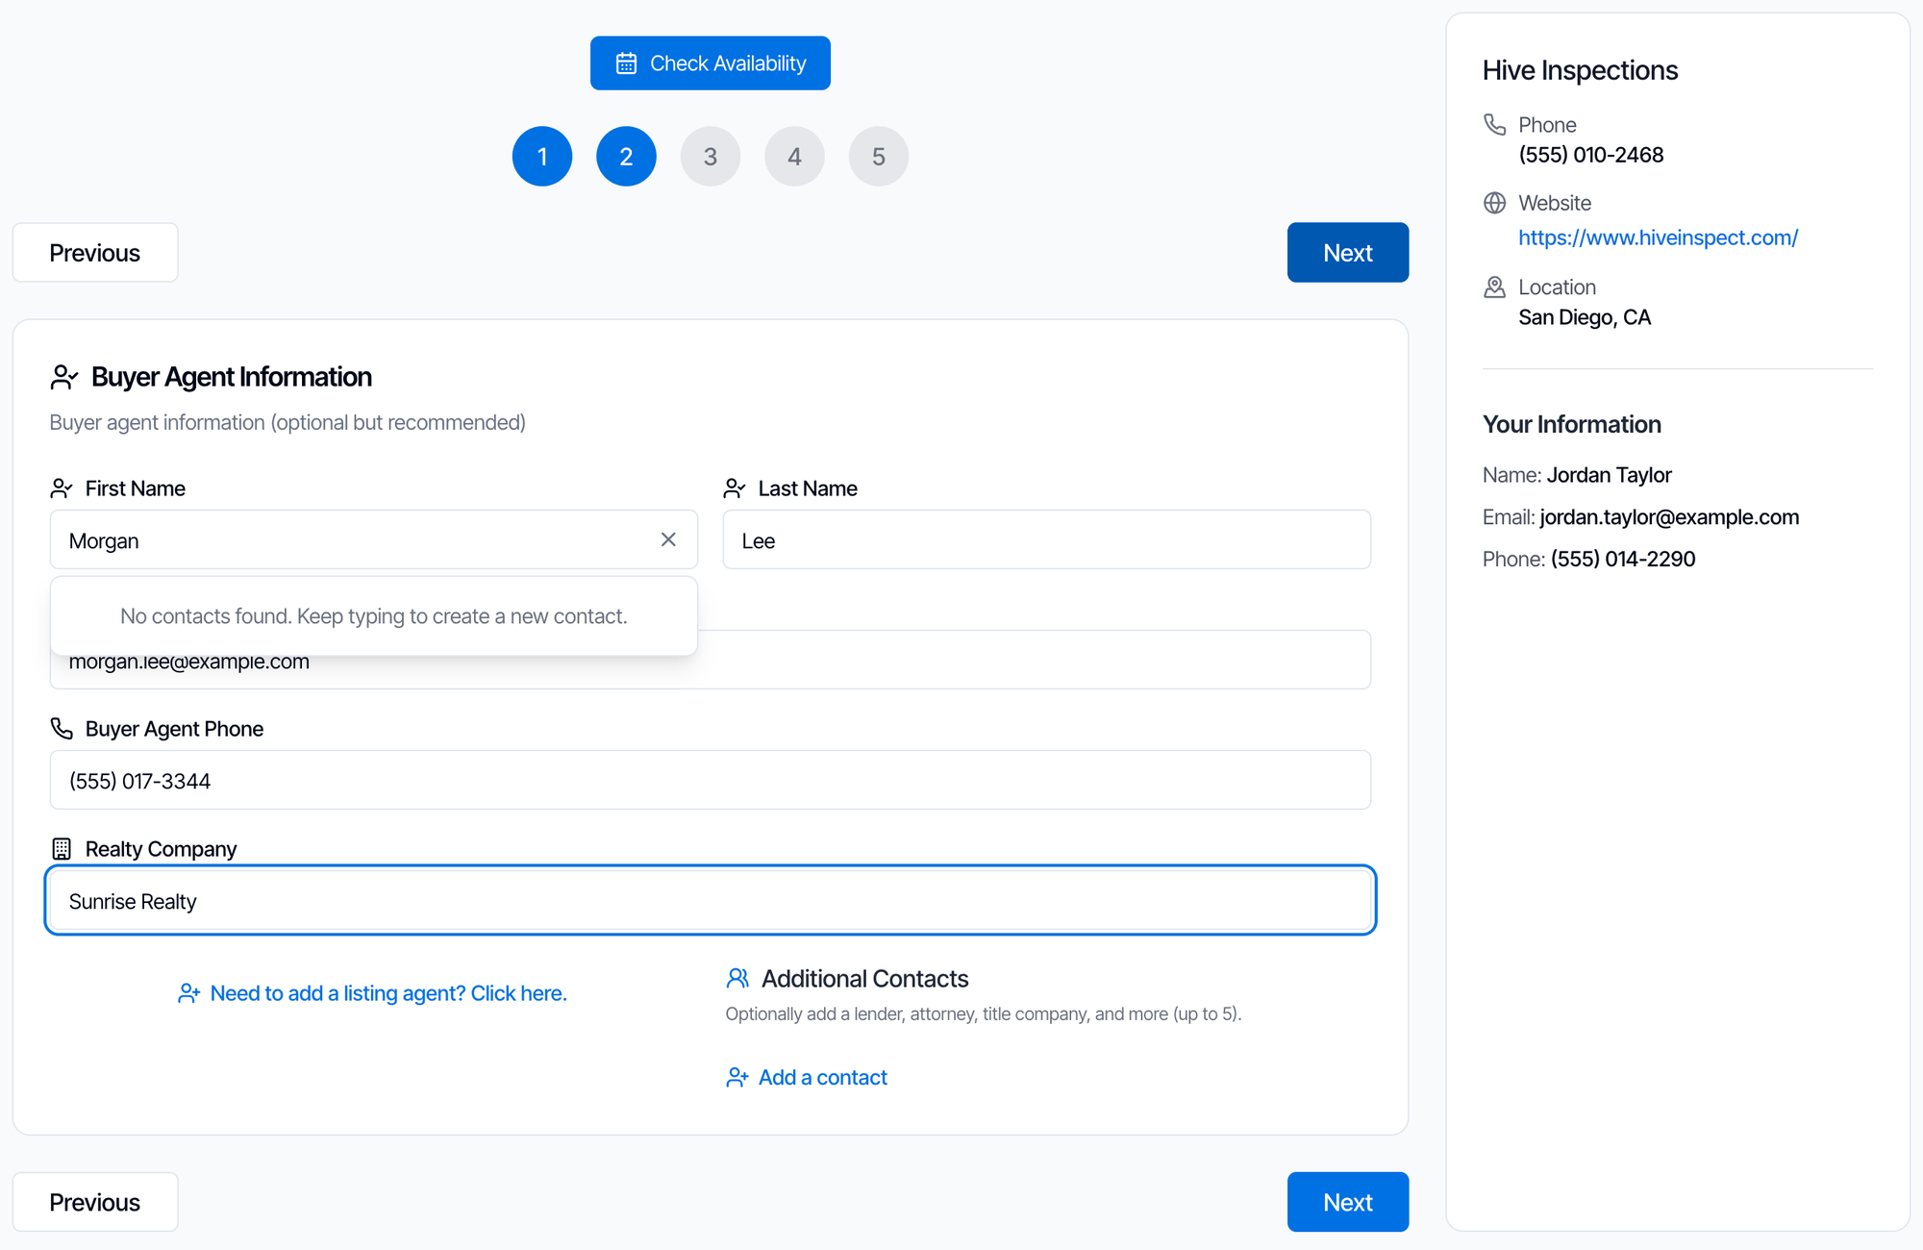Click the add-person icon next to listing agent link

pos(189,993)
